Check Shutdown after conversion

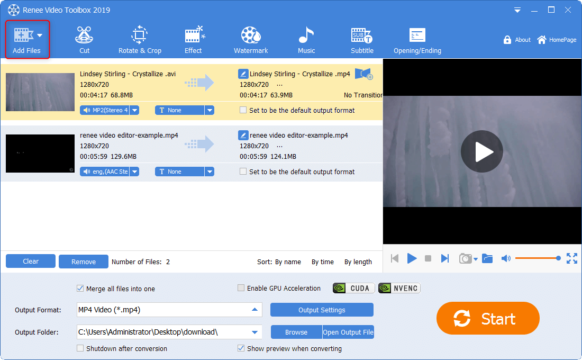[x=80, y=348]
